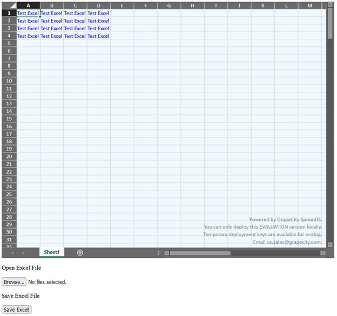Select cell A1 containing Test Excel

click(29, 13)
